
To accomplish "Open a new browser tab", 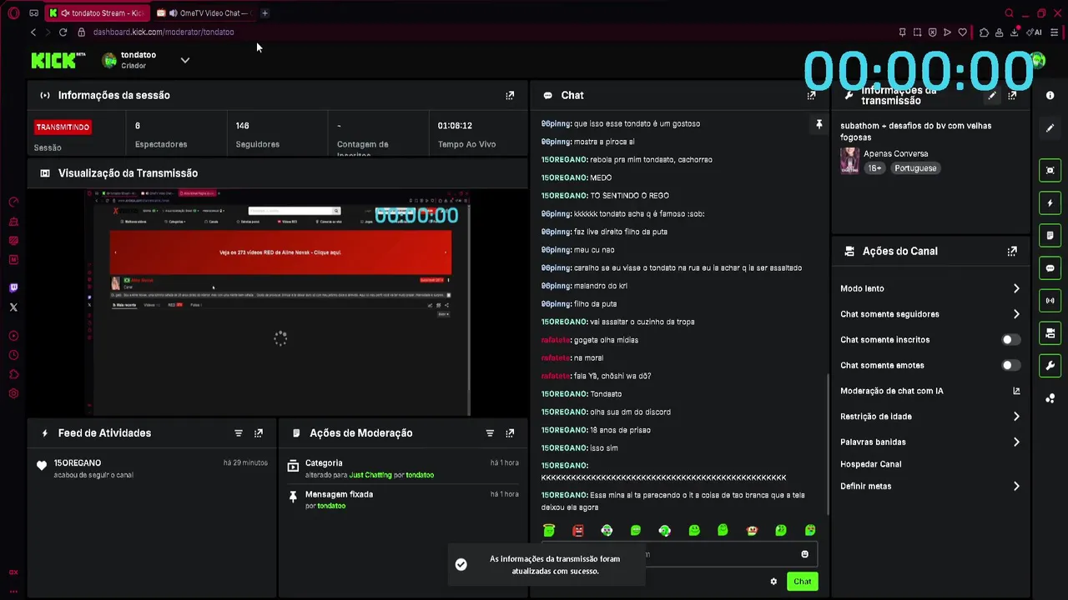I will click(264, 13).
